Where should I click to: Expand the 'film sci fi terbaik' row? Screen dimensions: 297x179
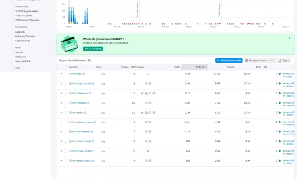pyautogui.click(x=61, y=132)
